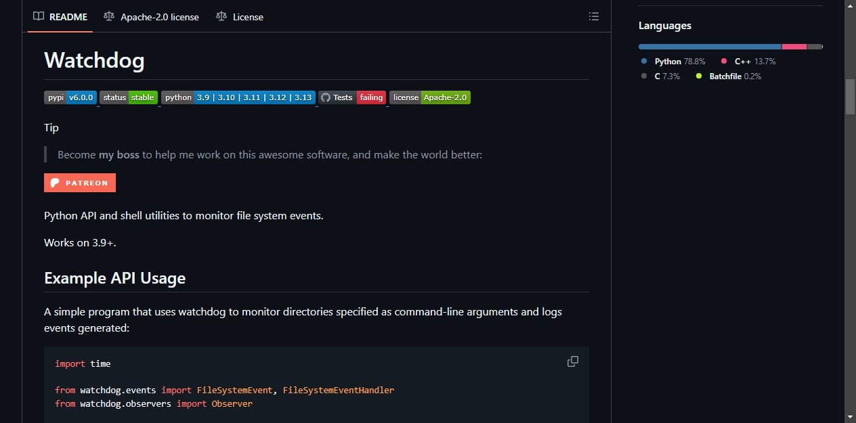Click the C 7.3% language entry
The image size is (856, 423).
point(660,76)
